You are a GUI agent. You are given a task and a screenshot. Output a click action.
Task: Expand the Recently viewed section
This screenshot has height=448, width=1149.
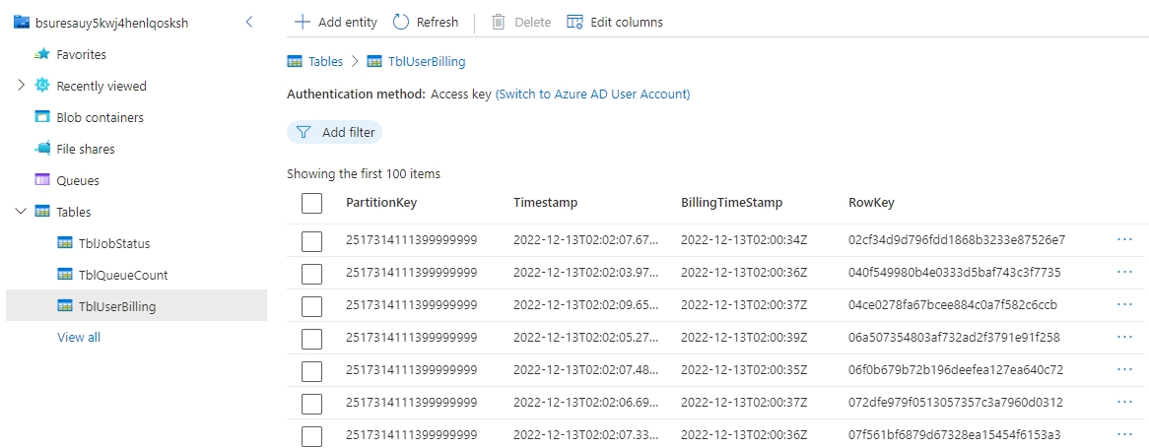click(21, 86)
